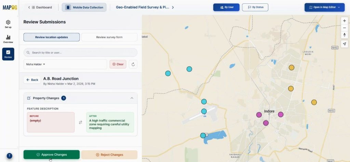Zoom in with the map plus button
Screen dimensions: 350x162
[345, 21]
